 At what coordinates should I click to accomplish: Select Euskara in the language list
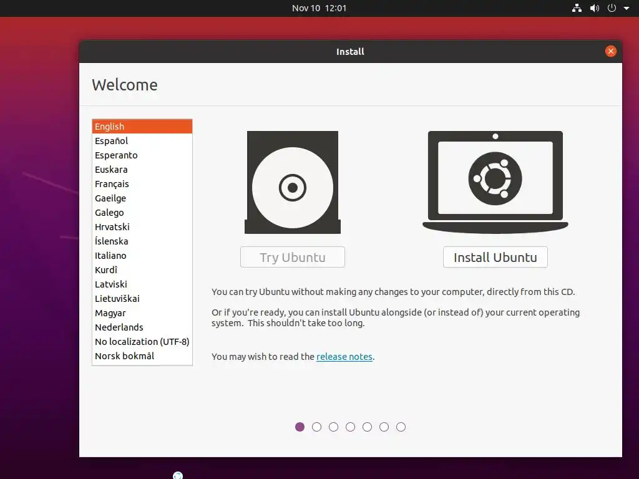point(142,170)
